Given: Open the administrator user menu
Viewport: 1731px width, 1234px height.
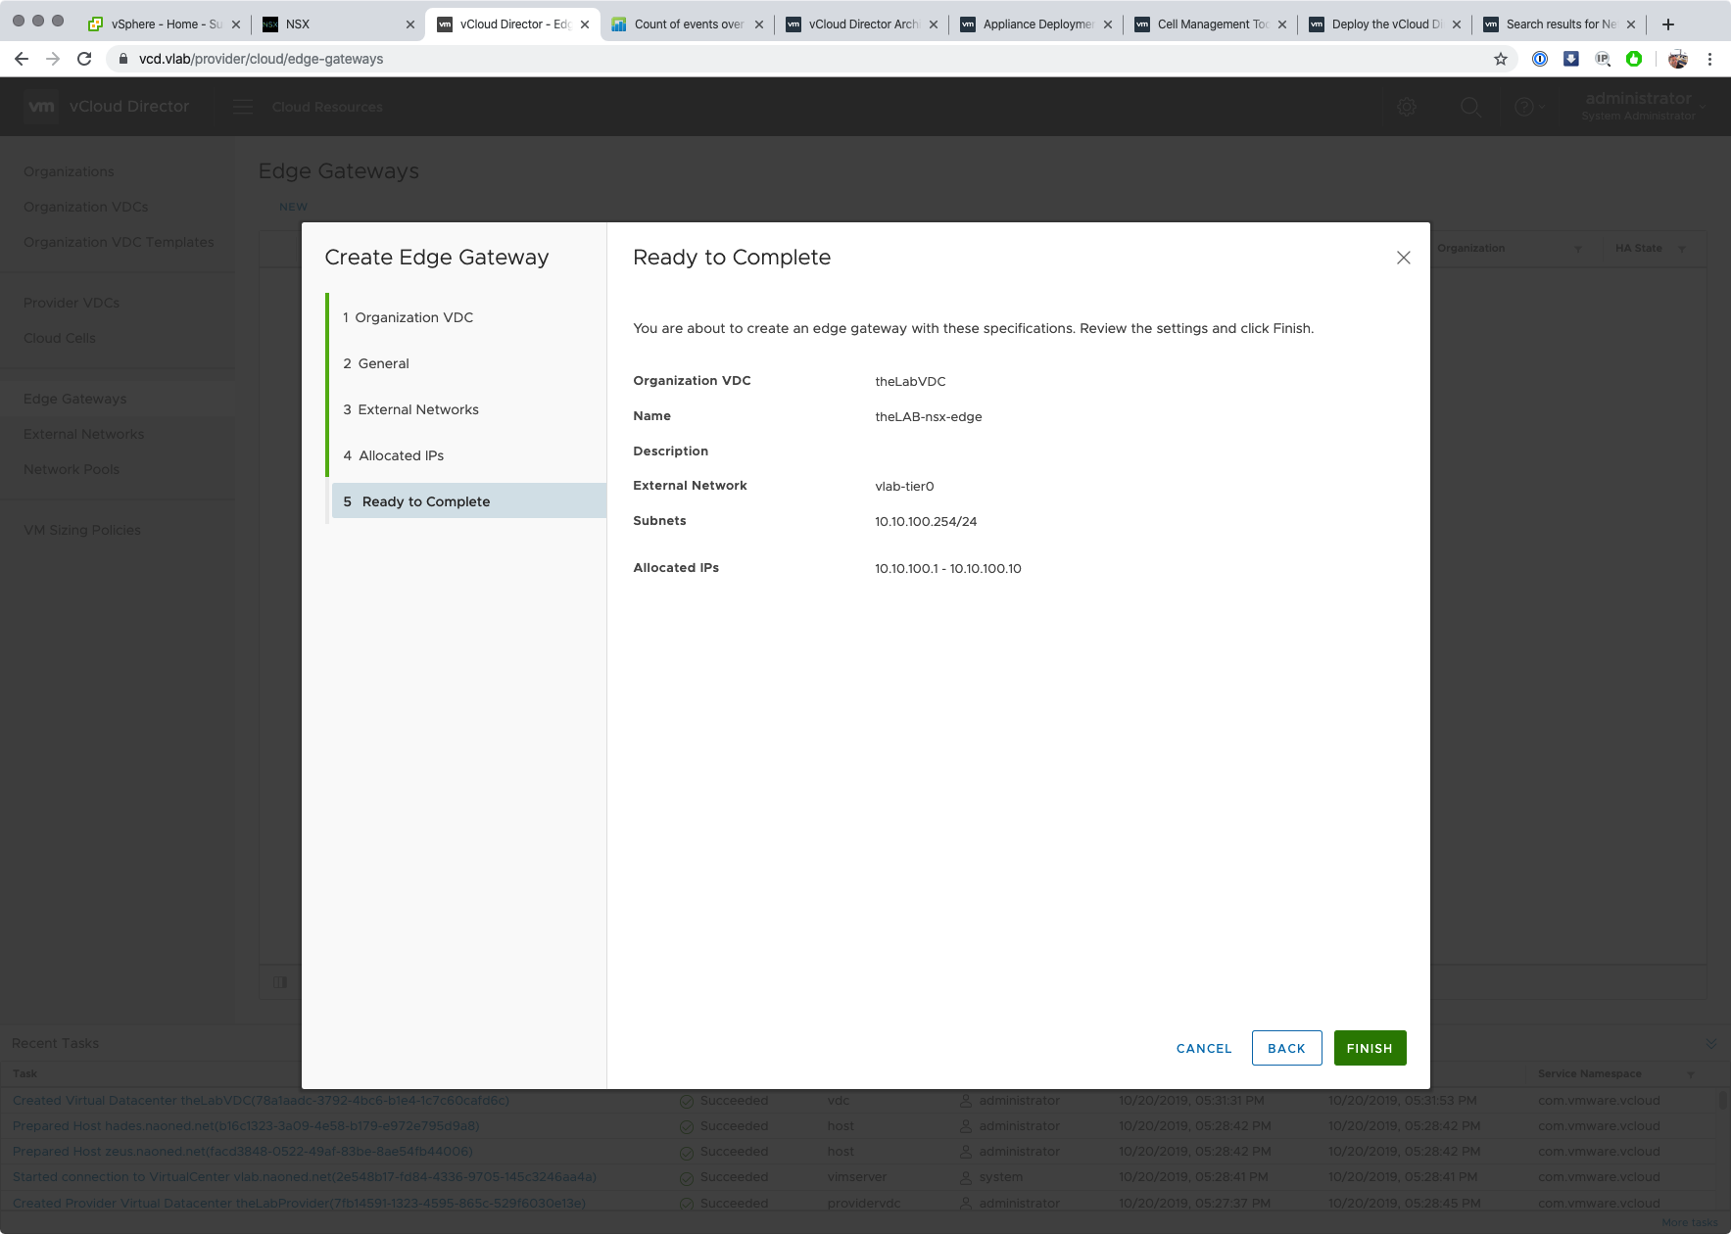Looking at the screenshot, I should pyautogui.click(x=1643, y=106).
